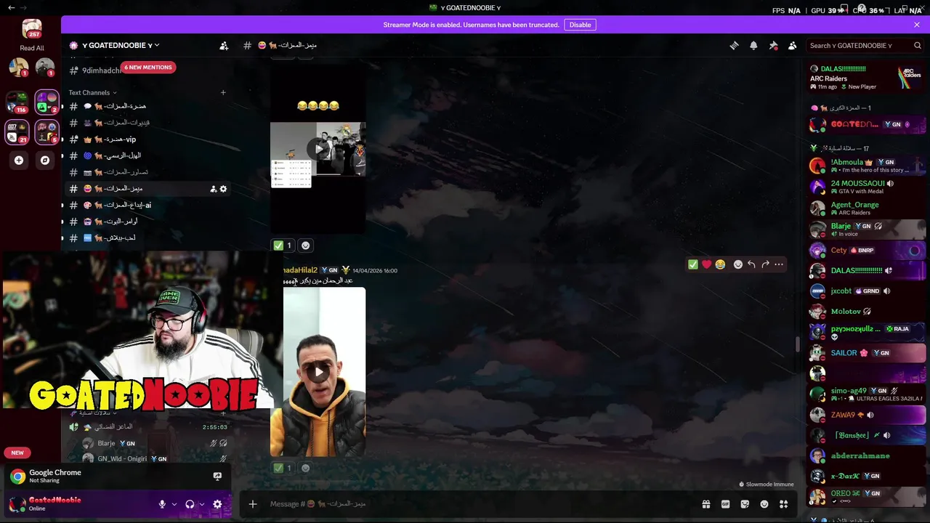Open !Abmoula member profile
This screenshot has height=523, width=930.
(x=867, y=166)
